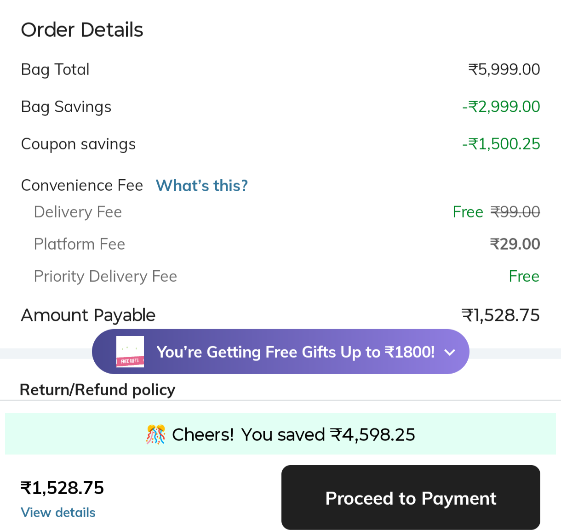This screenshot has height=530, width=561.
Task: Click the Priority Delivery Fee Free label
Action: 524,276
